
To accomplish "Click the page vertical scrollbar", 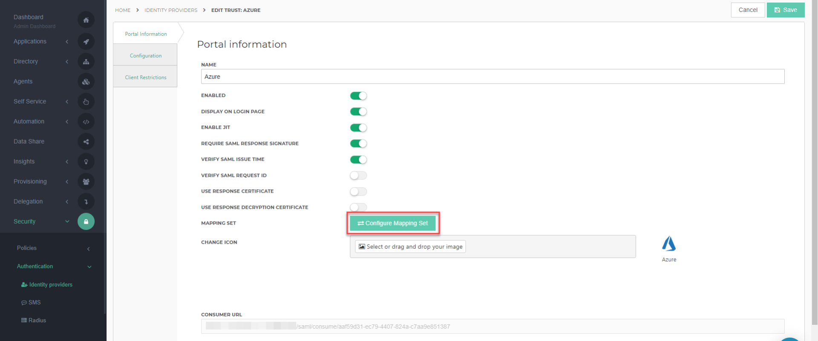I will click(x=815, y=162).
